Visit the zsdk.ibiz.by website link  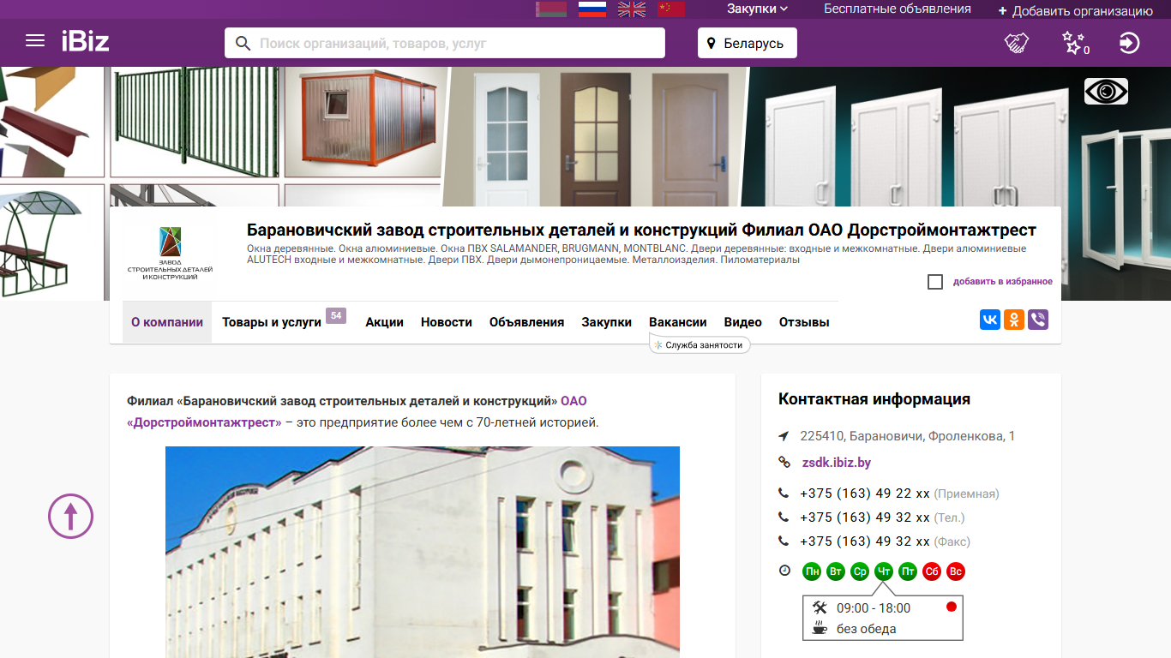point(837,463)
